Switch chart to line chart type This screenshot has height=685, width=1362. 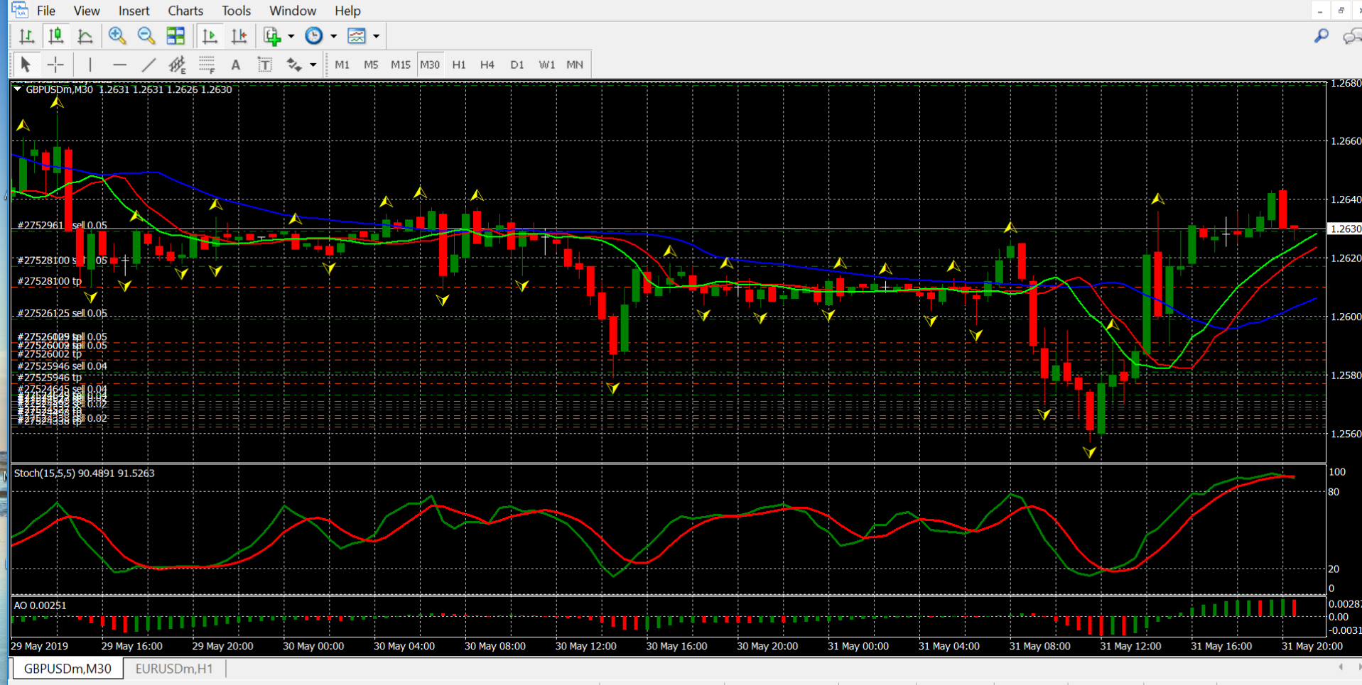click(x=85, y=35)
